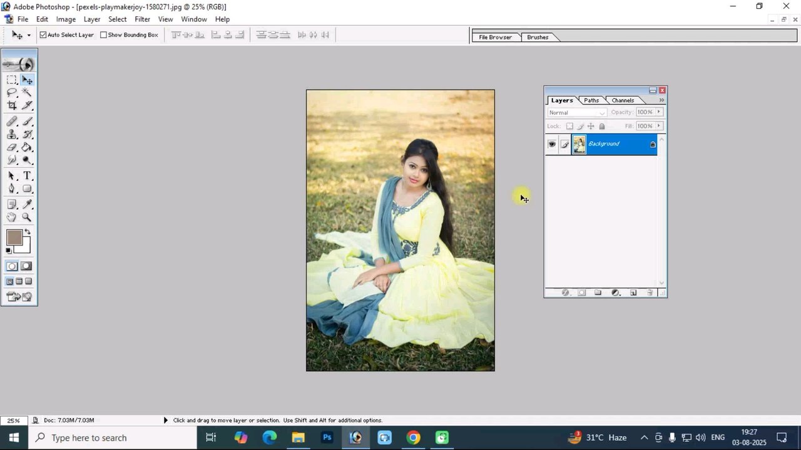Switch to the Channels tab
801x450 pixels.
(x=623, y=100)
